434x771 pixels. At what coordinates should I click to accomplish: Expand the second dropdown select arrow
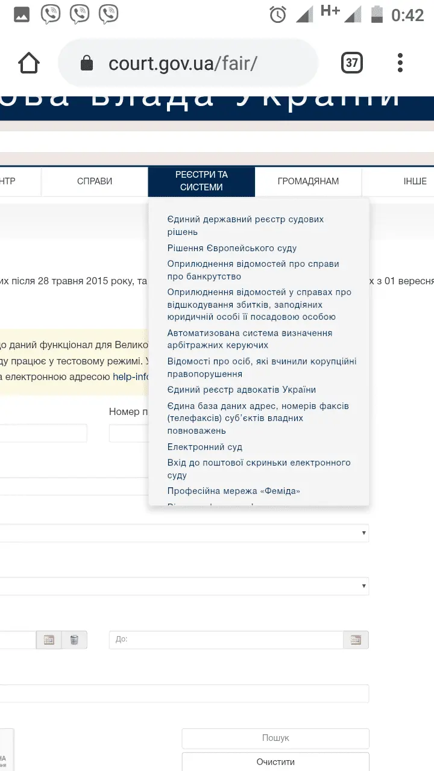click(363, 585)
